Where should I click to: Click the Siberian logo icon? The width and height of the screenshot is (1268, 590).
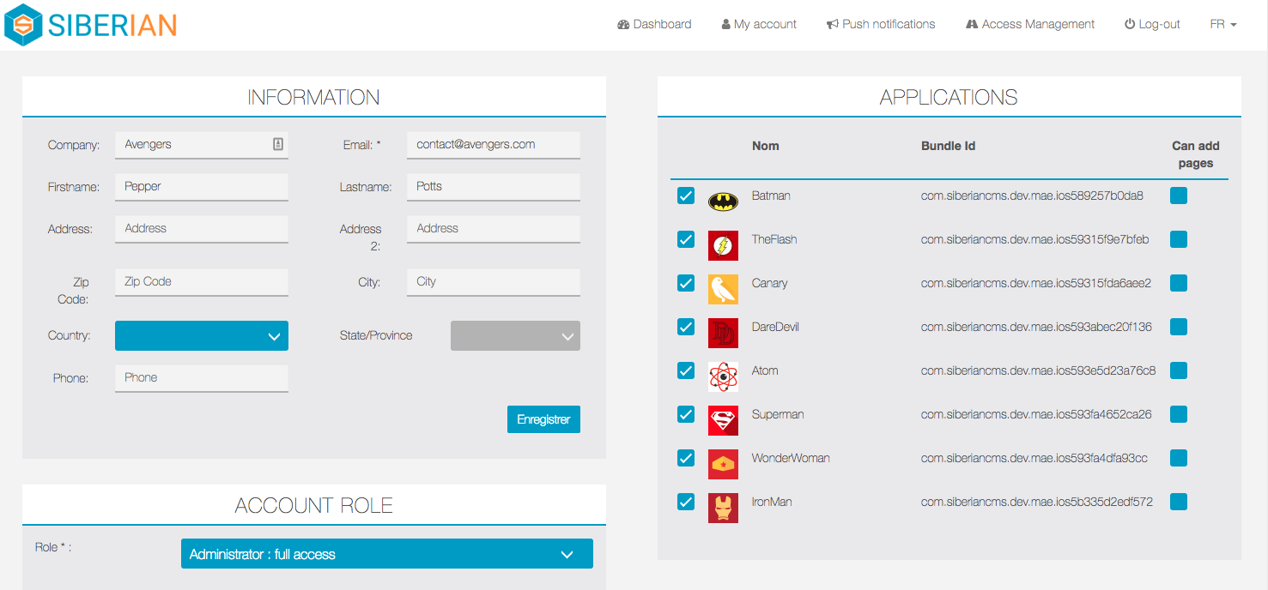tap(23, 25)
